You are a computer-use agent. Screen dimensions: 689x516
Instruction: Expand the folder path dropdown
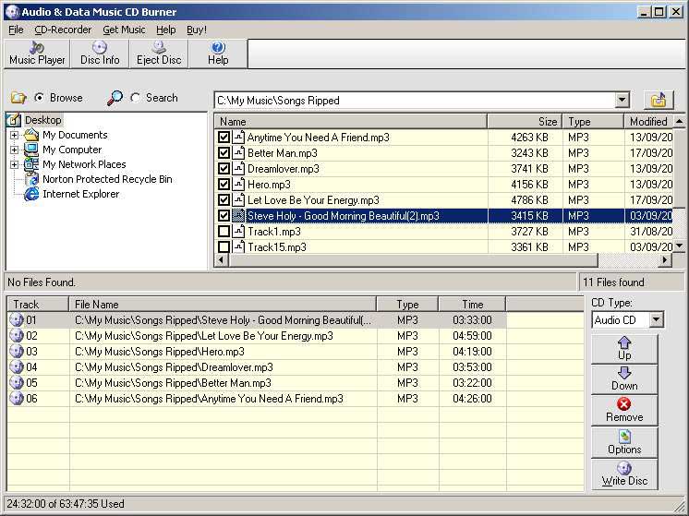(x=622, y=101)
